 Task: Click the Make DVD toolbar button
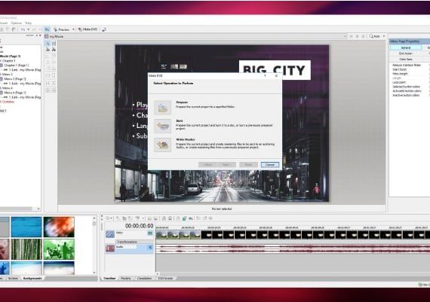click(x=88, y=29)
